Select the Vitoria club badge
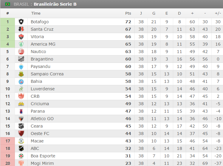 (x=21, y=37)
